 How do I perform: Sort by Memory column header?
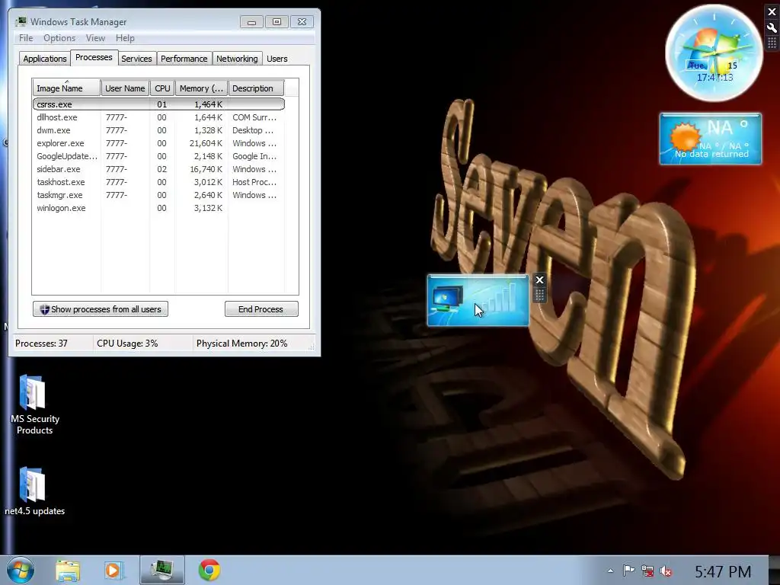click(201, 88)
